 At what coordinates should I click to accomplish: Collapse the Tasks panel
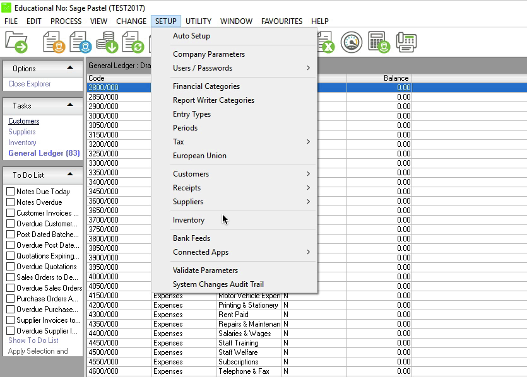[70, 105]
